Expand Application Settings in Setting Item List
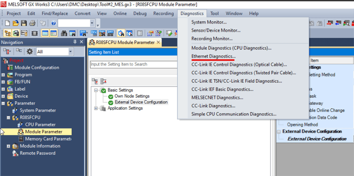354x176 pixels. click(96, 109)
